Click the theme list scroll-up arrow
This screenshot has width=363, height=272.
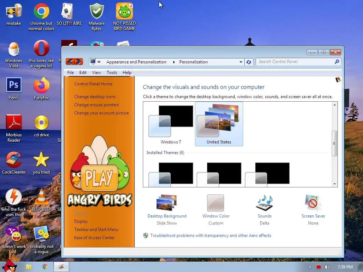pyautogui.click(x=335, y=105)
